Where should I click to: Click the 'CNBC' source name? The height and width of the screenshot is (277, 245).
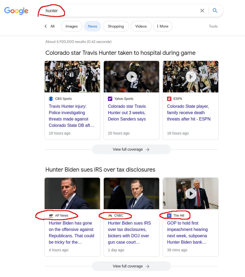click(x=119, y=216)
